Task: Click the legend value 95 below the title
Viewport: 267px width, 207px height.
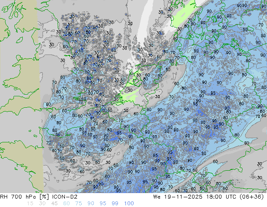Action: tap(103, 204)
